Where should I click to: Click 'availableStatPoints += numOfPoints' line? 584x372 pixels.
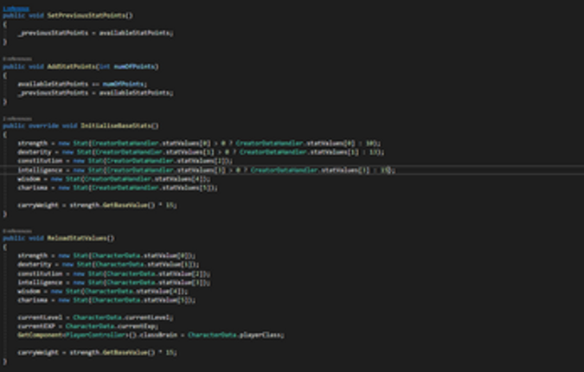[x=82, y=84]
